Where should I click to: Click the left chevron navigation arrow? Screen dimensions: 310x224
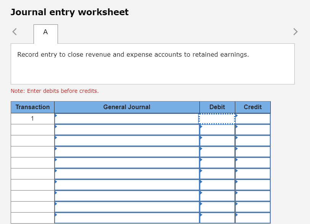14,32
